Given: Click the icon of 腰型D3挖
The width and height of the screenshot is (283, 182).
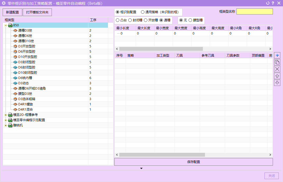Looking at the screenshot, I should [15, 94].
